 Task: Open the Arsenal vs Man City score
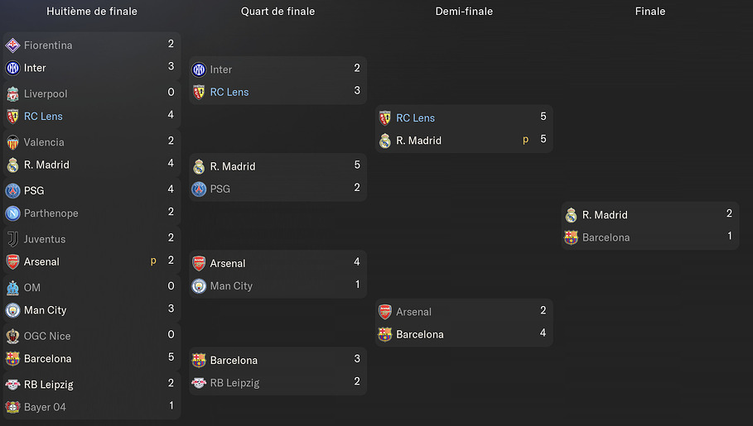point(357,274)
